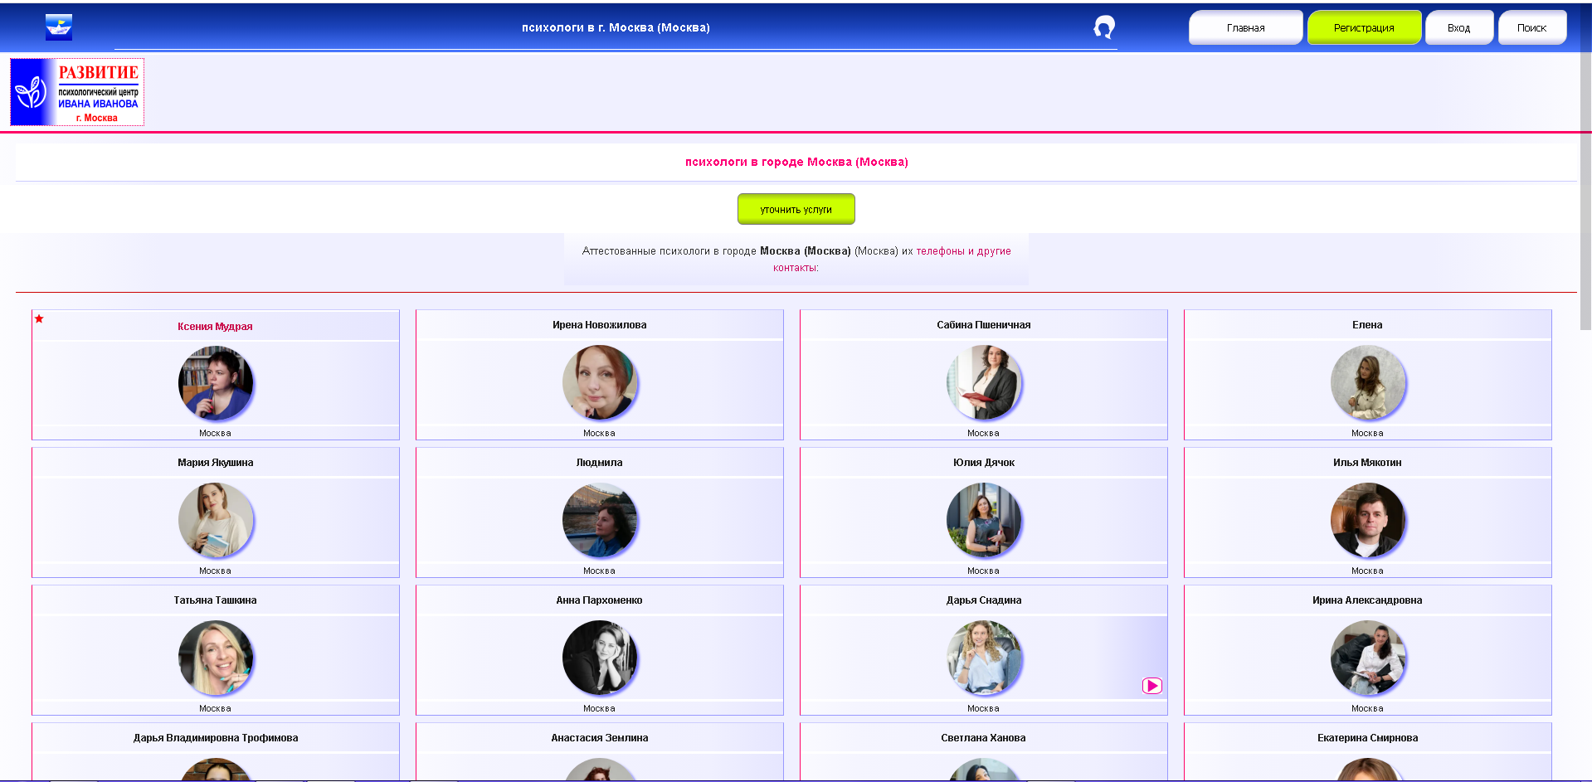Click the page heading психологи в городе Москва
This screenshot has width=1592, height=782.
coord(796,162)
